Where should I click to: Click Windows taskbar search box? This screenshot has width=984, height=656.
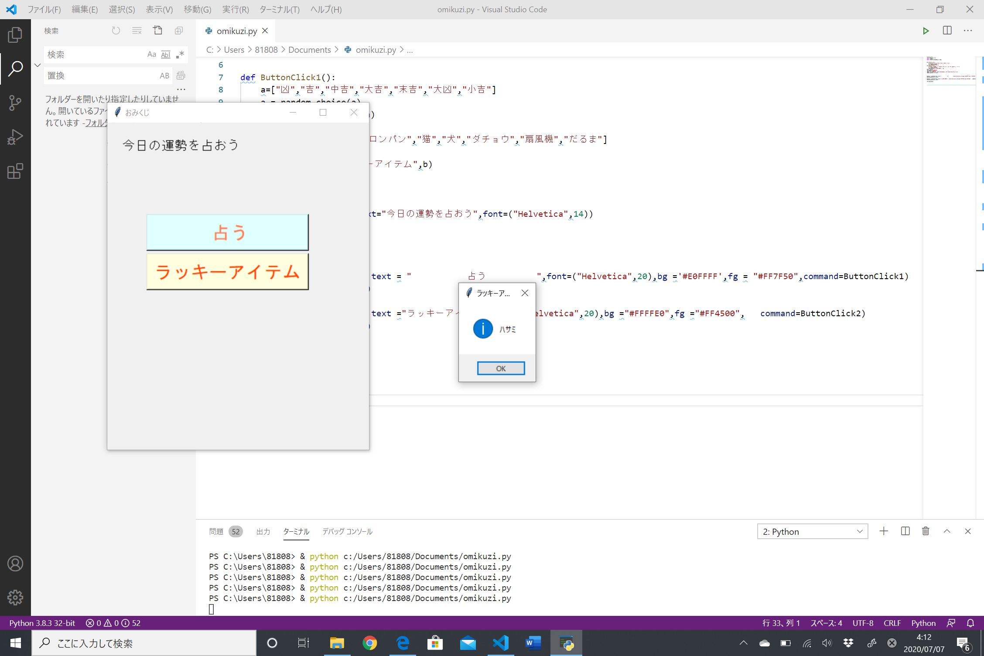tap(144, 643)
